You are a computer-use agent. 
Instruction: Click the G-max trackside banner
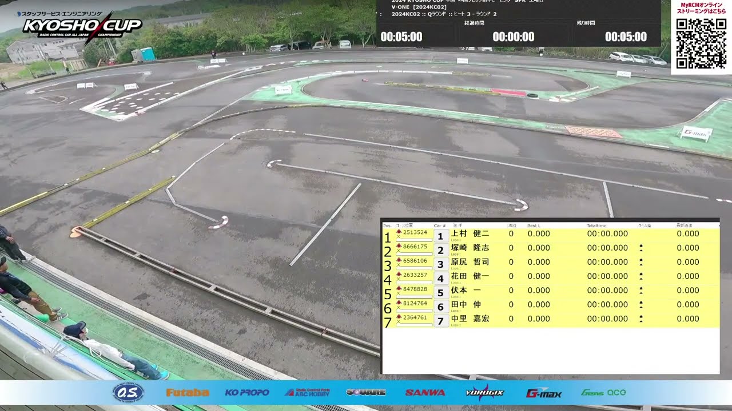click(x=695, y=134)
